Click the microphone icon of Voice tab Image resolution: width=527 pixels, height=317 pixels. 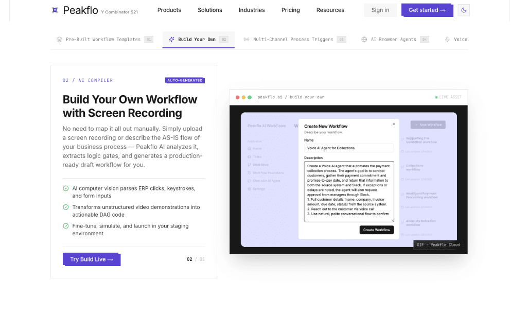[447, 39]
